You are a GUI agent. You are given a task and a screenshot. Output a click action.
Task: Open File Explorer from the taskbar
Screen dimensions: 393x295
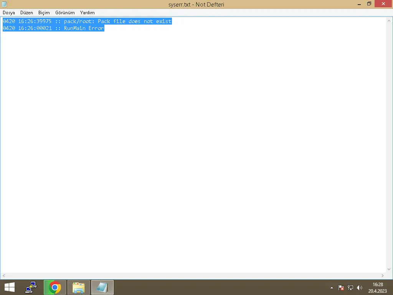[x=78, y=287]
